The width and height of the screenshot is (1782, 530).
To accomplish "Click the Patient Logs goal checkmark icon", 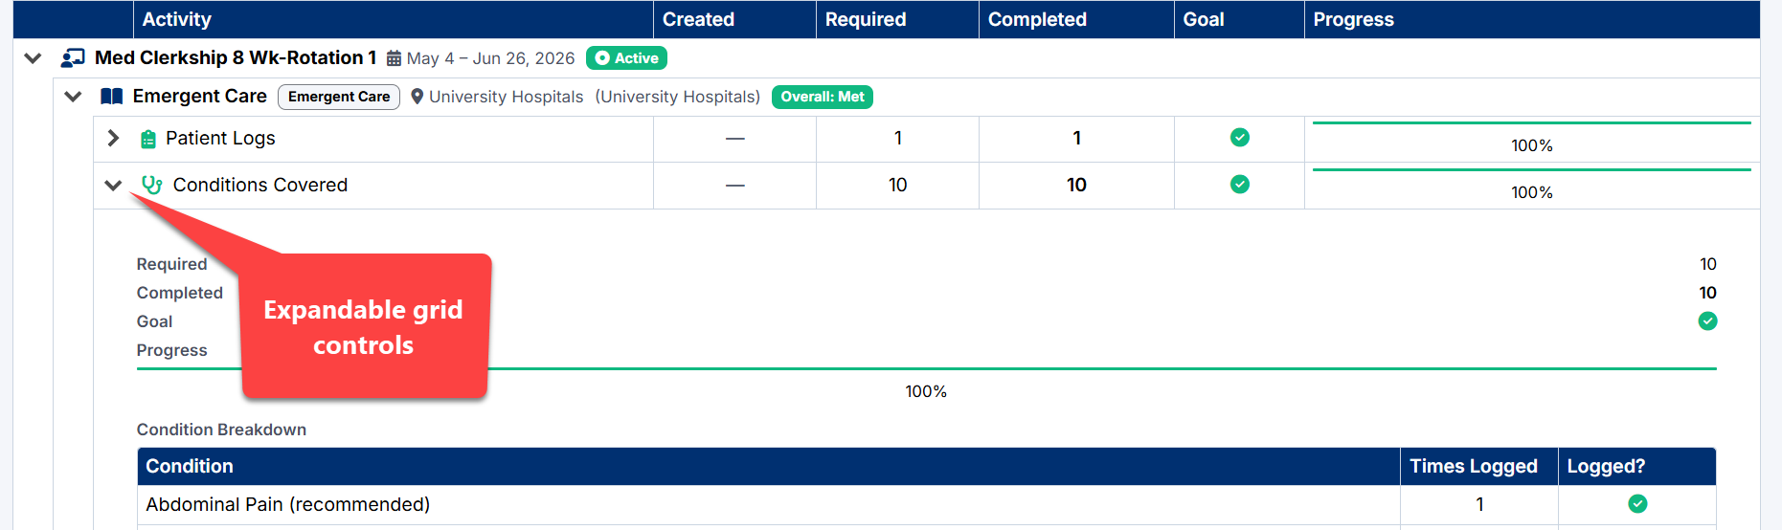I will coord(1240,138).
